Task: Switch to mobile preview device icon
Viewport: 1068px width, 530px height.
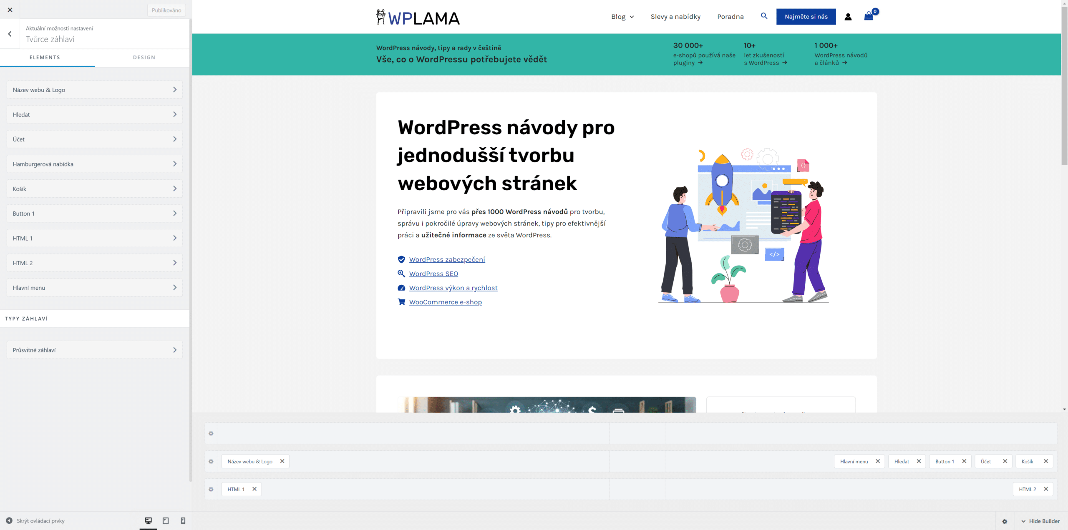Action: pos(183,520)
